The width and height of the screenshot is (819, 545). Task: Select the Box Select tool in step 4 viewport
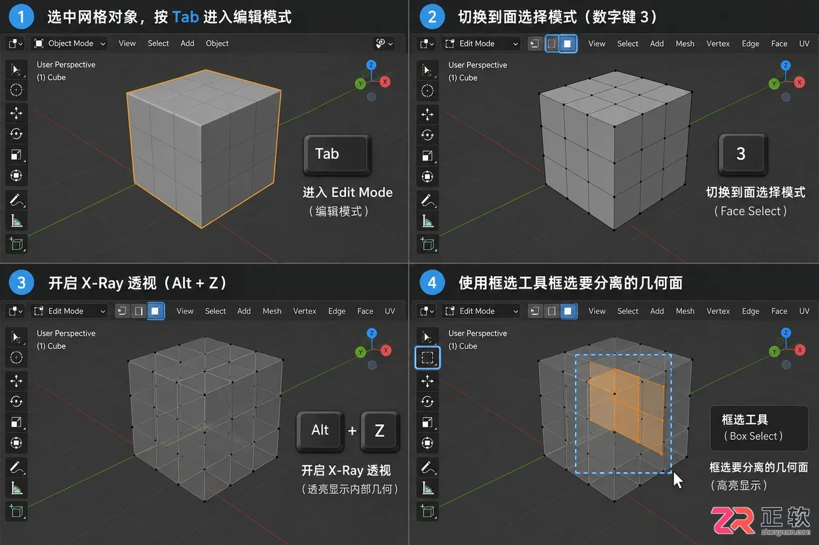tap(427, 357)
